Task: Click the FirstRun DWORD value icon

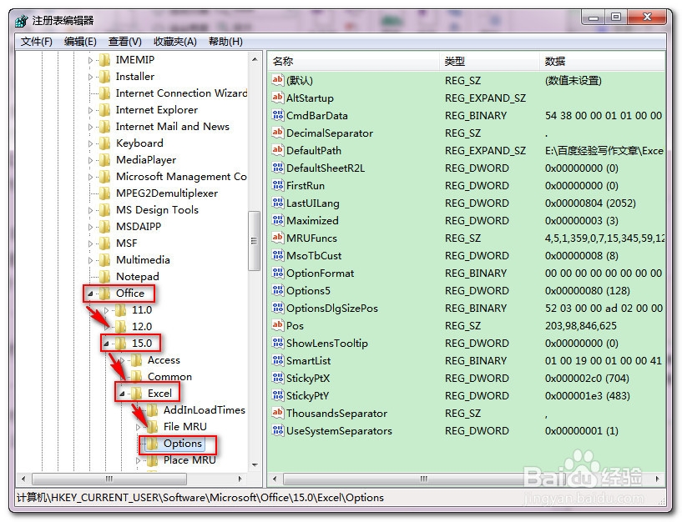Action: (x=277, y=185)
